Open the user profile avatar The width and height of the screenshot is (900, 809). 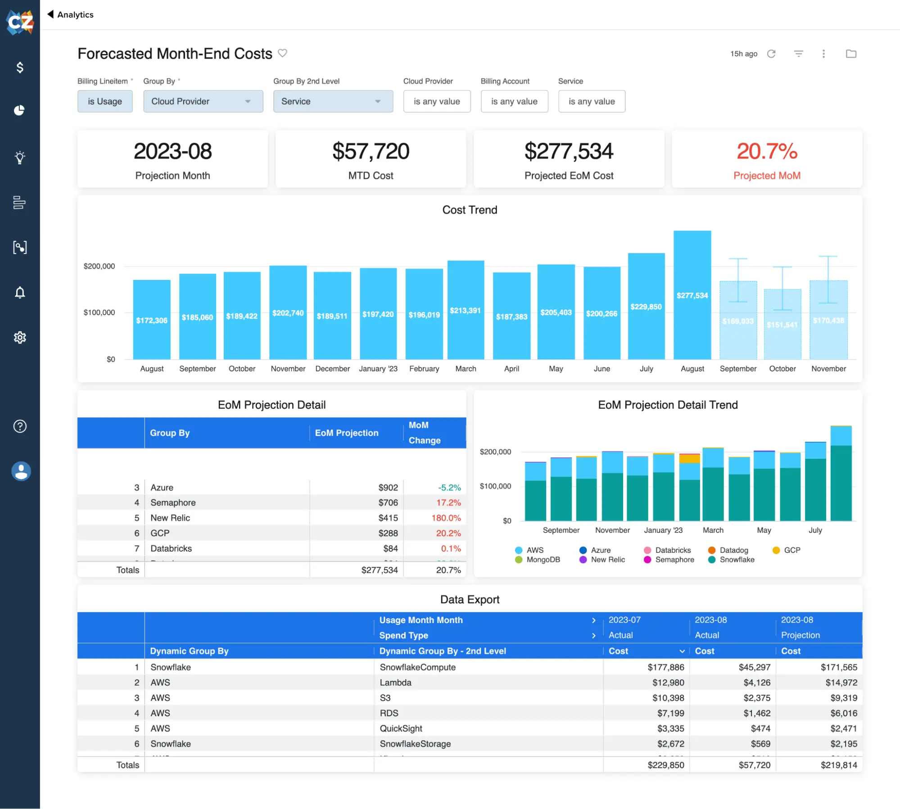[21, 471]
